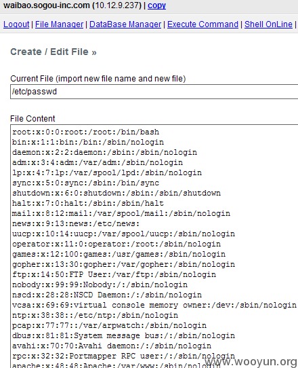The height and width of the screenshot is (368, 298).
Task: Click the Create / Edit File heading
Action: tap(54, 52)
